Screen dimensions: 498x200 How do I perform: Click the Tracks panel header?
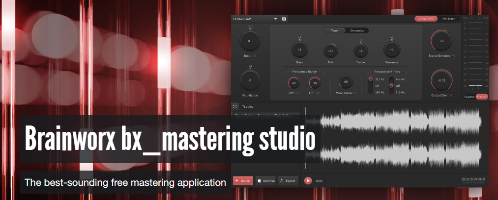tap(266, 107)
